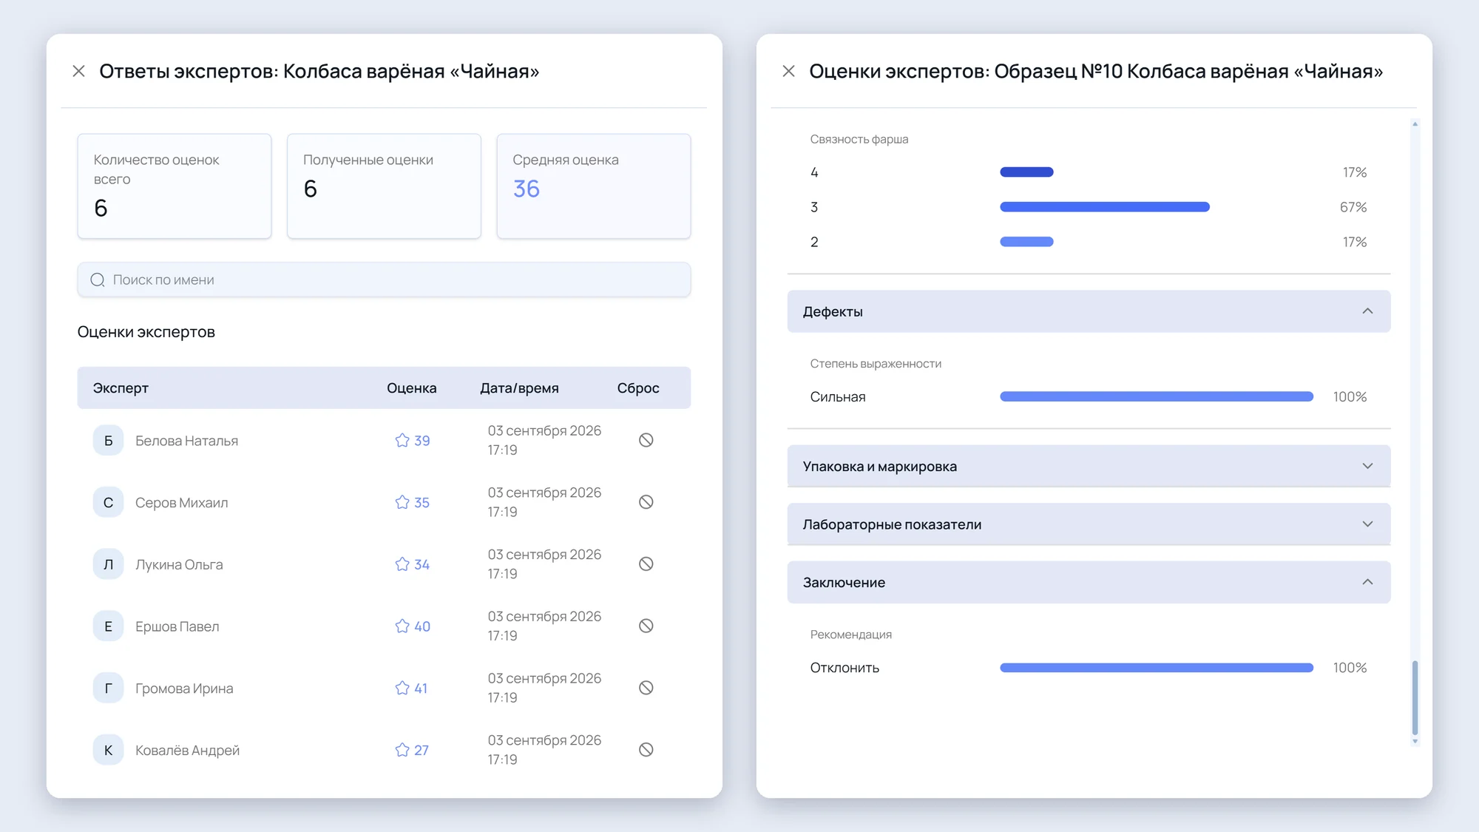Image resolution: width=1479 pixels, height=832 pixels.
Task: Reset score for Ершов Павел
Action: click(x=646, y=626)
